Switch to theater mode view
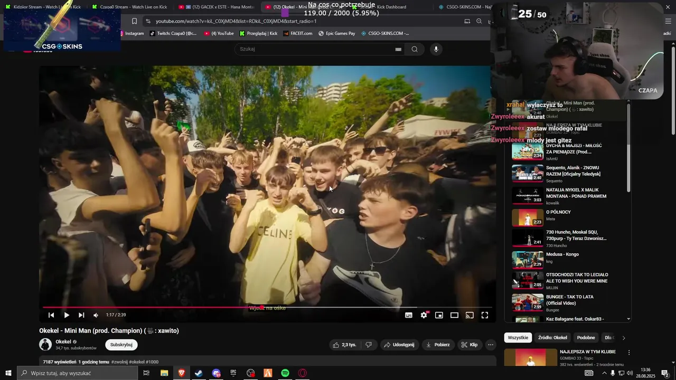 [x=454, y=315]
